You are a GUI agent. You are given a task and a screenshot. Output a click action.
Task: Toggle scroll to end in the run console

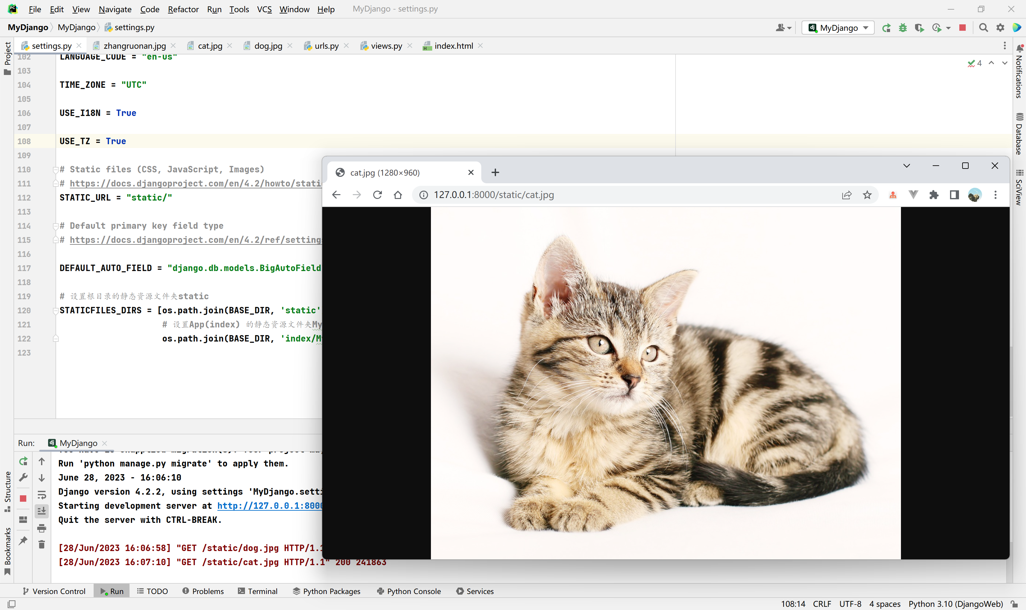click(42, 511)
